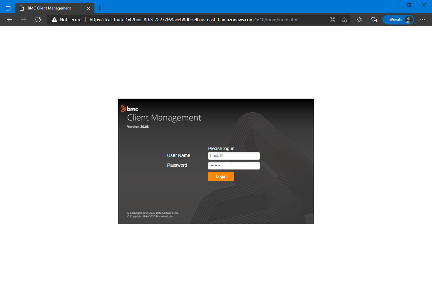Open the Favorites list icon
This screenshot has height=297, width=432.
[x=360, y=20]
